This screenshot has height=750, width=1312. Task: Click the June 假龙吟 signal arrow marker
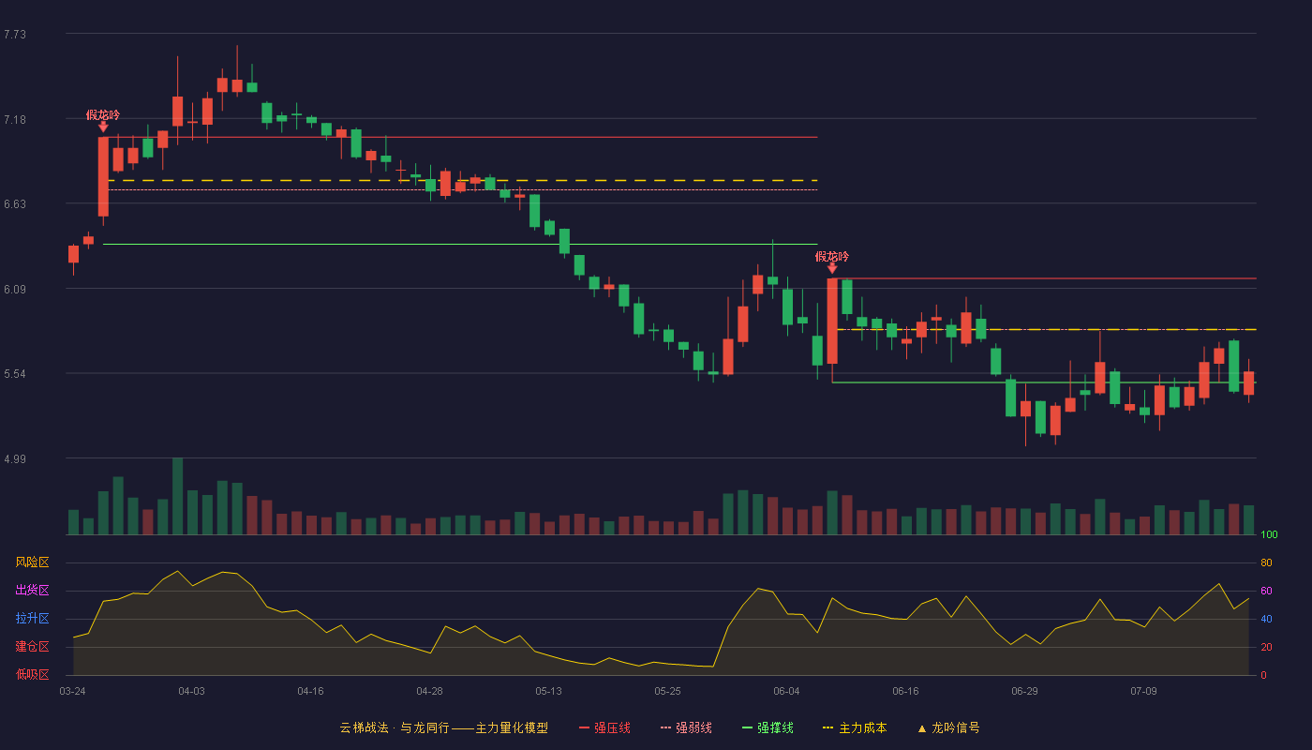pos(832,268)
